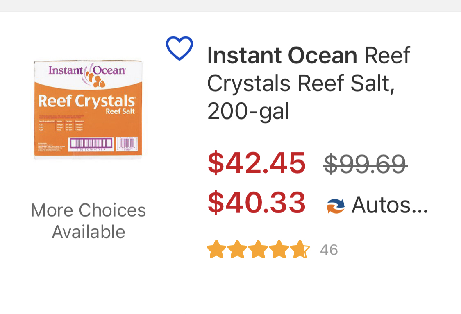Click the Instant Ocean wordmark on the box
The width and height of the screenshot is (461, 314).
87,70
